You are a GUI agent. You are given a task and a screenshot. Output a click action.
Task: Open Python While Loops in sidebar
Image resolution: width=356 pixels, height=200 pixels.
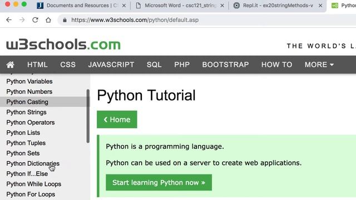tap(34, 184)
